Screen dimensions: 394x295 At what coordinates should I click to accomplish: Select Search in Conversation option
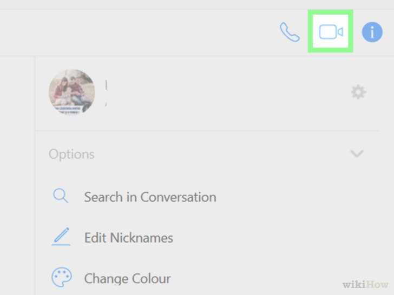tap(150, 197)
